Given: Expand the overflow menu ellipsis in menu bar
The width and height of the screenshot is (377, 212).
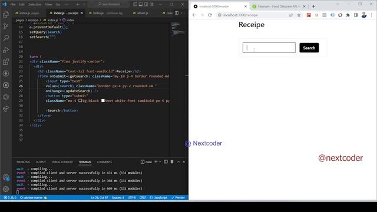Looking at the screenshot, I should tap(67, 4).
